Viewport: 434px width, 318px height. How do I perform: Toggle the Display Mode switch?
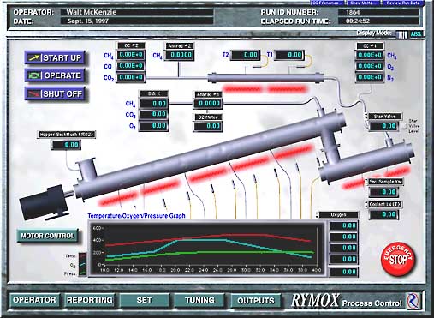coord(401,34)
